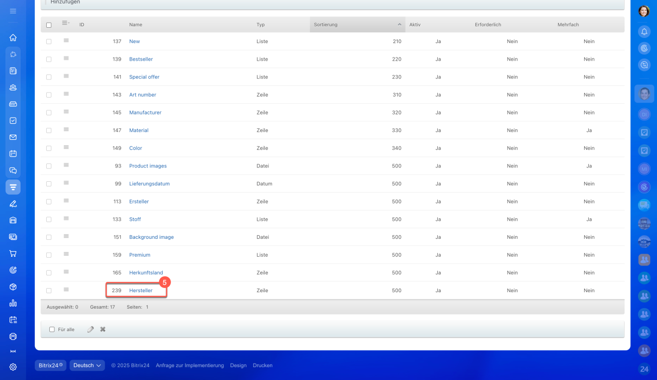Open the Product images property link

(148, 166)
